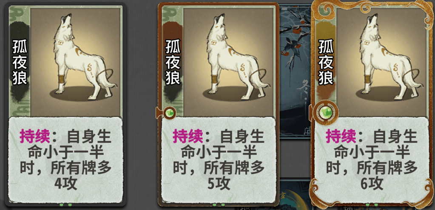
Task: Click the 孤夜狼 name label on the plain card
Action: tap(20, 62)
